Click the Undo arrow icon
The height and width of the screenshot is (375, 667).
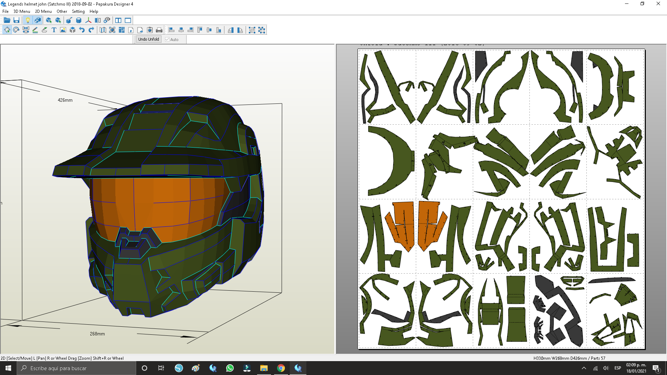(x=82, y=30)
